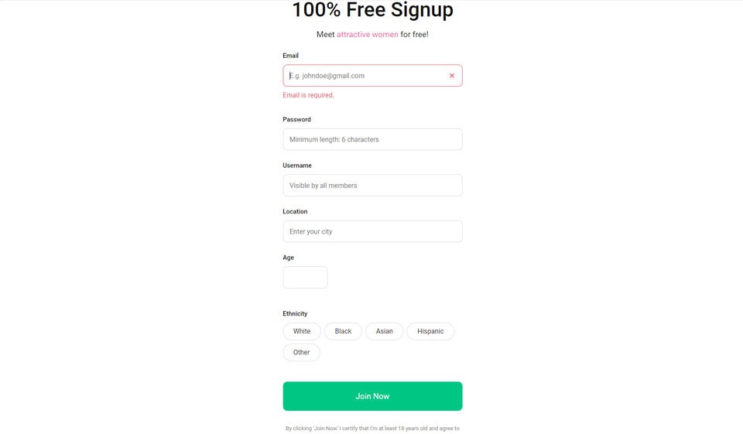Click the 'Email is required.' error message
This screenshot has height=434, width=743.
pos(309,95)
